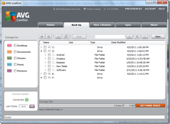
Task: Open the PREFERENCES menu
Action: point(133,9)
